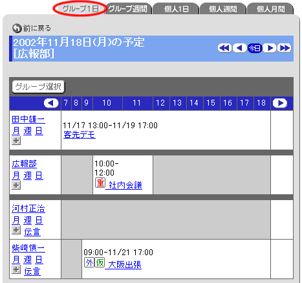This screenshot has width=302, height=283.
Task: Click the plus icon under 田中雄一
Action: pos(16,141)
